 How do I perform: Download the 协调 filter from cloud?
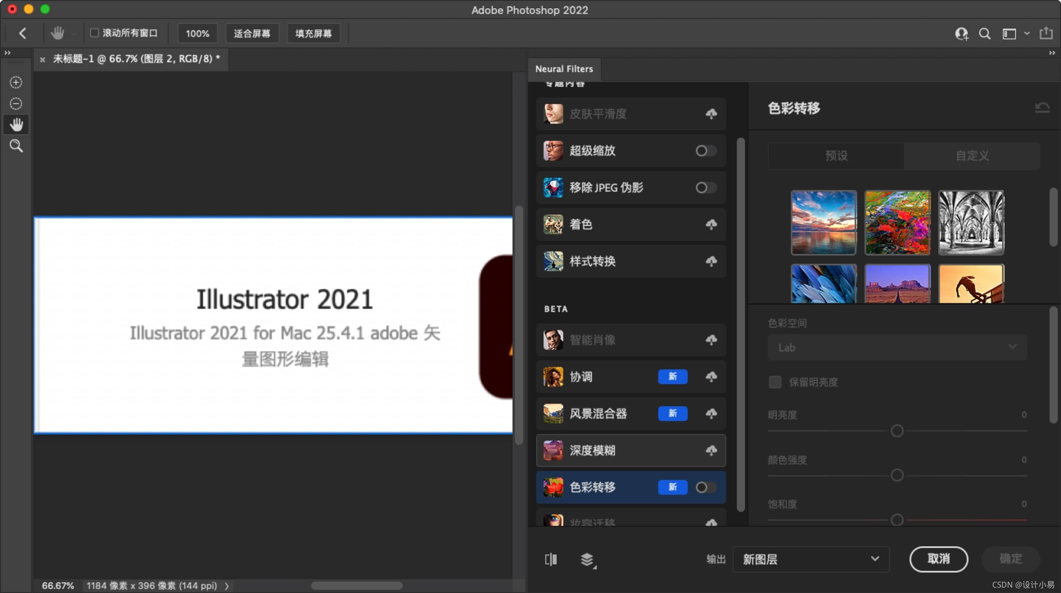pos(711,377)
